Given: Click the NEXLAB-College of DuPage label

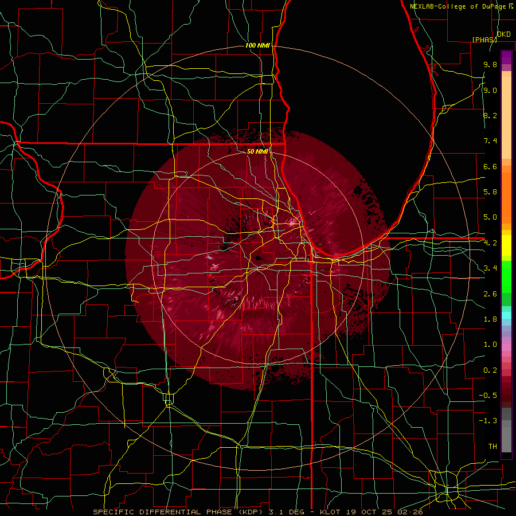Looking at the screenshot, I should [460, 6].
